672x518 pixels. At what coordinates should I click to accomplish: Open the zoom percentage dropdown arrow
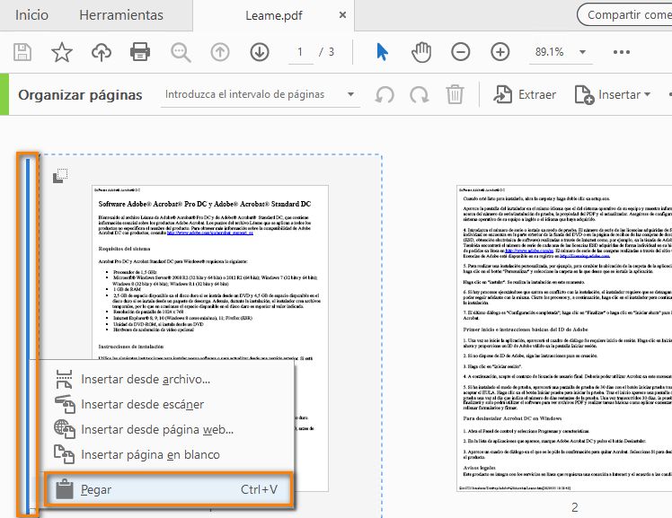(x=582, y=52)
